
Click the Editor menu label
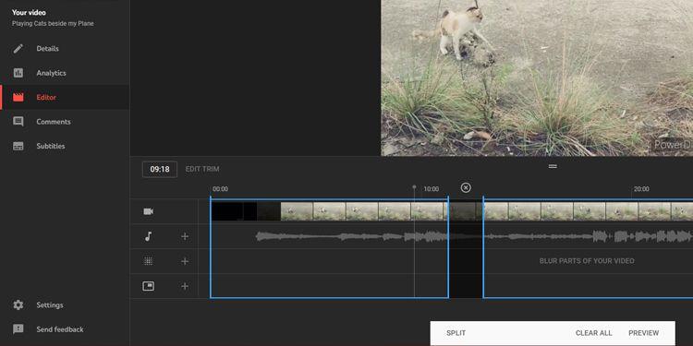(46, 98)
